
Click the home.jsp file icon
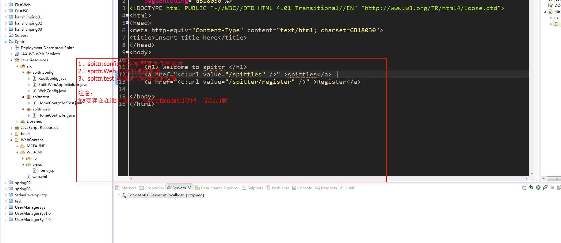34,170
